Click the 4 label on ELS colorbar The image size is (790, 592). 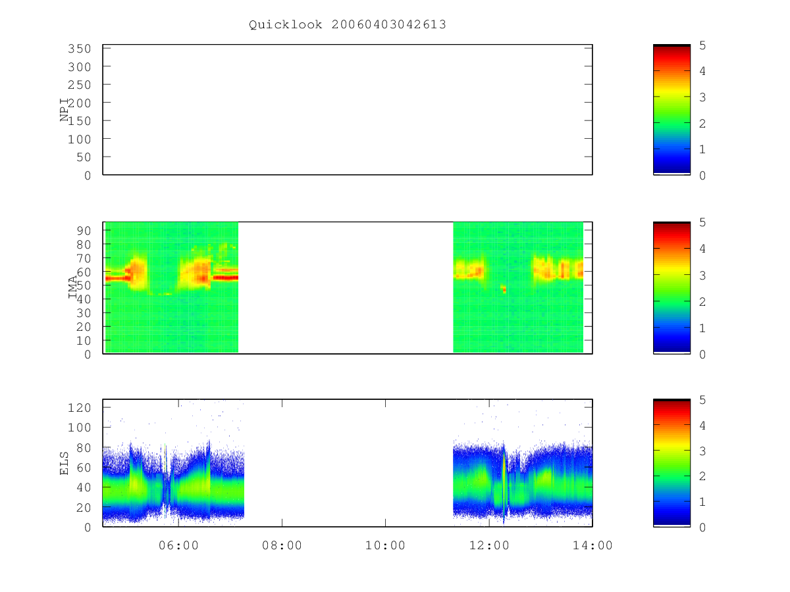703,426
